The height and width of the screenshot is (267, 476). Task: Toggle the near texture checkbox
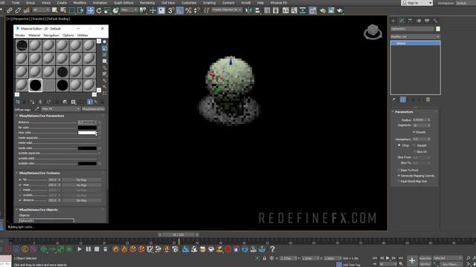(x=20, y=185)
